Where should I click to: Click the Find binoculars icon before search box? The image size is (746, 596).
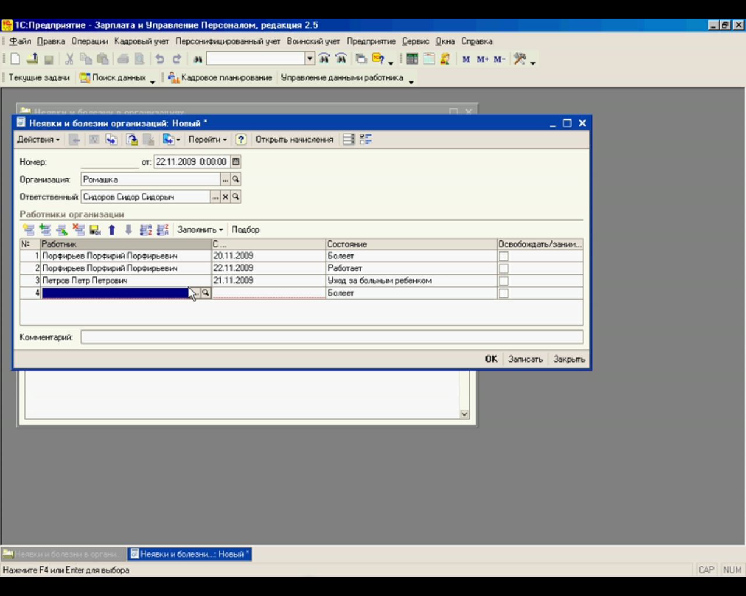(x=198, y=59)
